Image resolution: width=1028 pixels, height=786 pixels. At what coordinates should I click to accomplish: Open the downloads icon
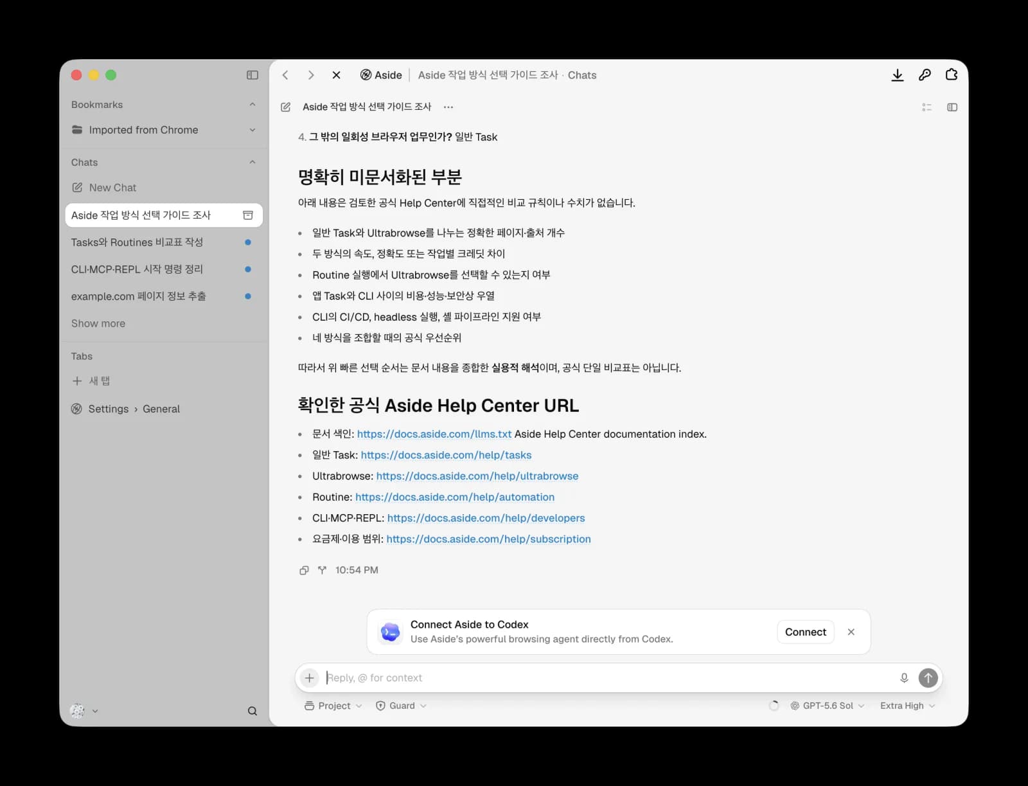pyautogui.click(x=898, y=75)
